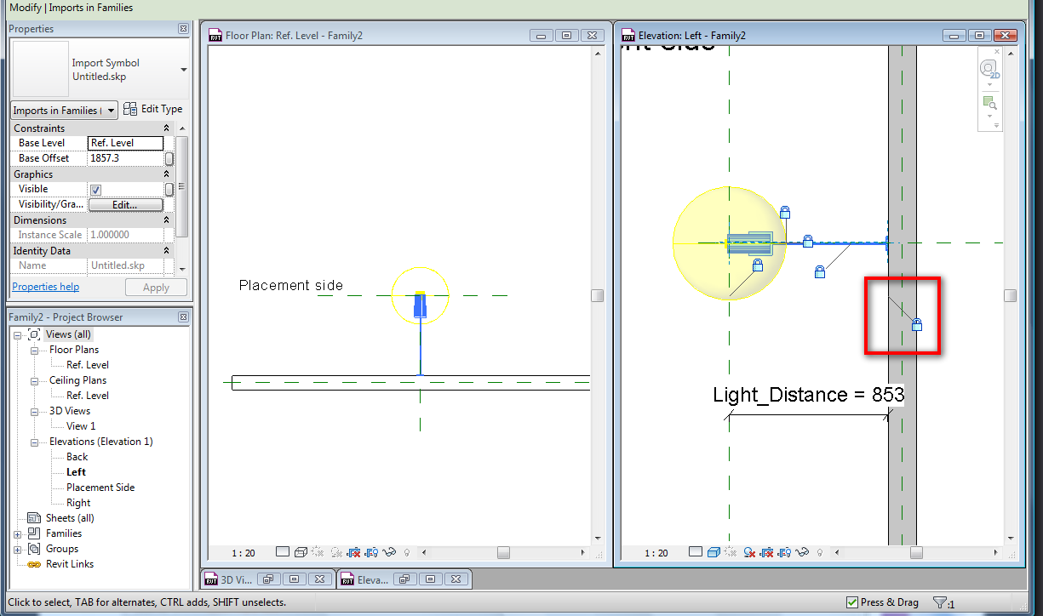The image size is (1043, 616).
Task: Click Reveal Hidden Elements lightbulb in Floor Plan view
Action: point(406,552)
